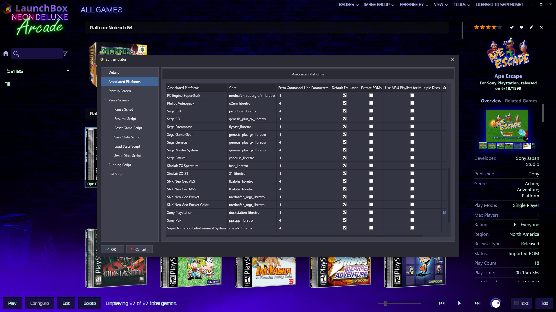Open the Startup Screen section
556x312 pixels.
click(130, 91)
